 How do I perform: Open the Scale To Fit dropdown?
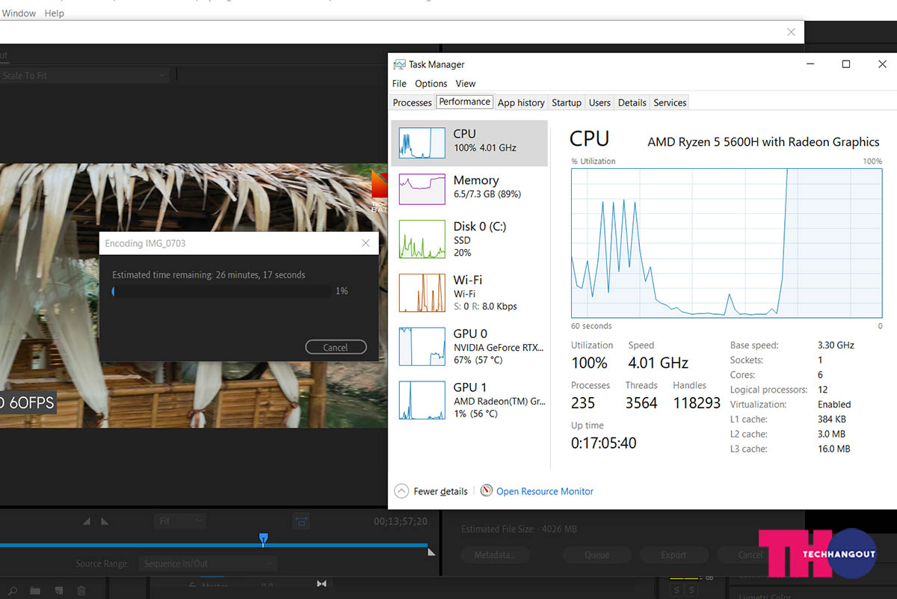pos(84,76)
